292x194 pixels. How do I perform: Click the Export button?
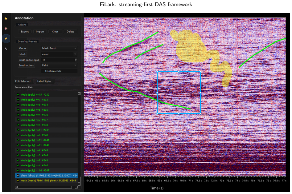(25, 32)
